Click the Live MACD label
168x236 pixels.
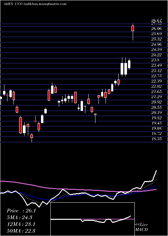pos(141,227)
